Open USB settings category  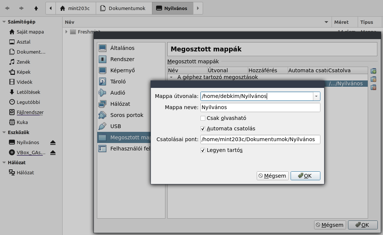[124, 126]
